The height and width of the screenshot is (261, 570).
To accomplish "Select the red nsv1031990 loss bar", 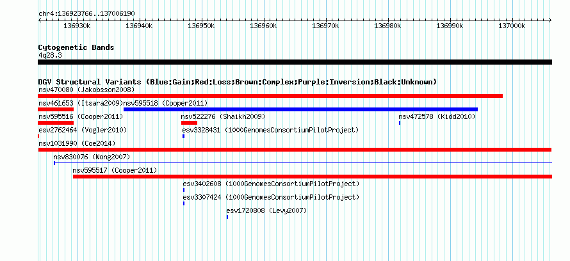I will click(x=295, y=150).
